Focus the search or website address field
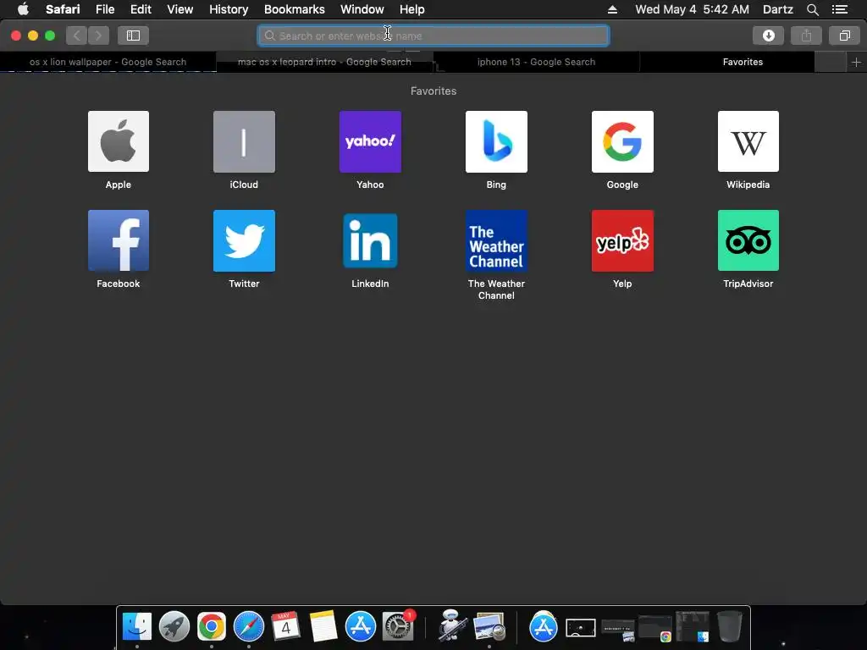867x650 pixels. [x=433, y=36]
